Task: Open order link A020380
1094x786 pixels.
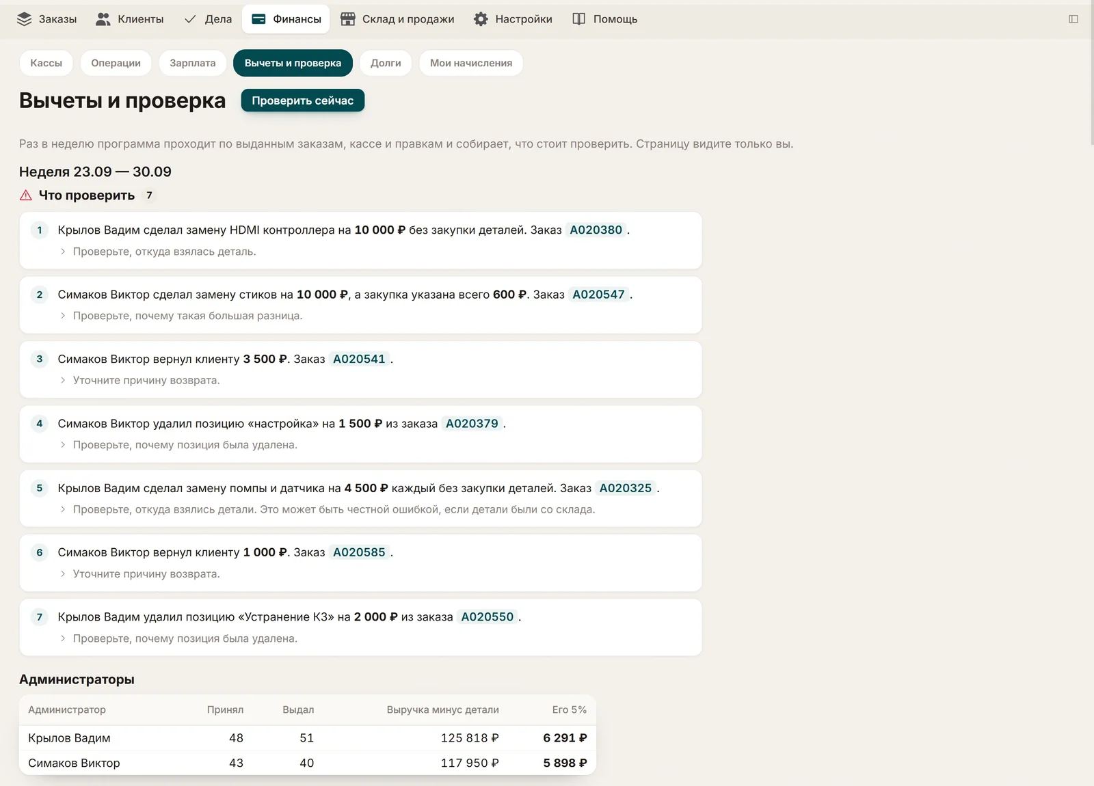Action: click(x=596, y=230)
